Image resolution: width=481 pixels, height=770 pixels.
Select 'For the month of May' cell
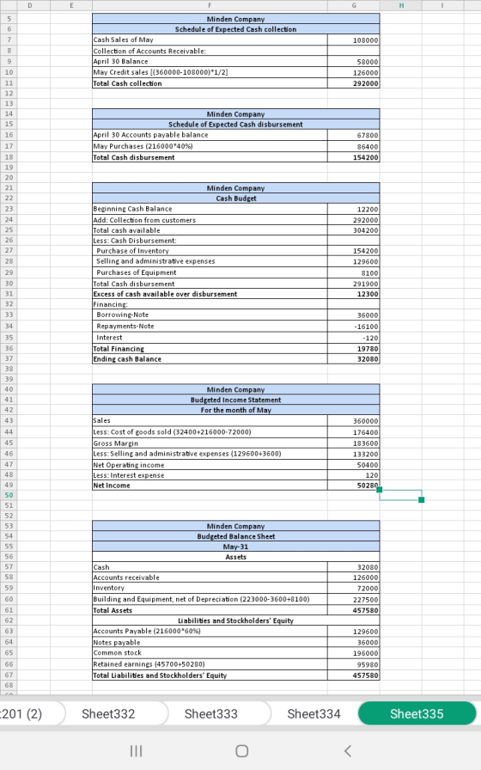(235, 410)
